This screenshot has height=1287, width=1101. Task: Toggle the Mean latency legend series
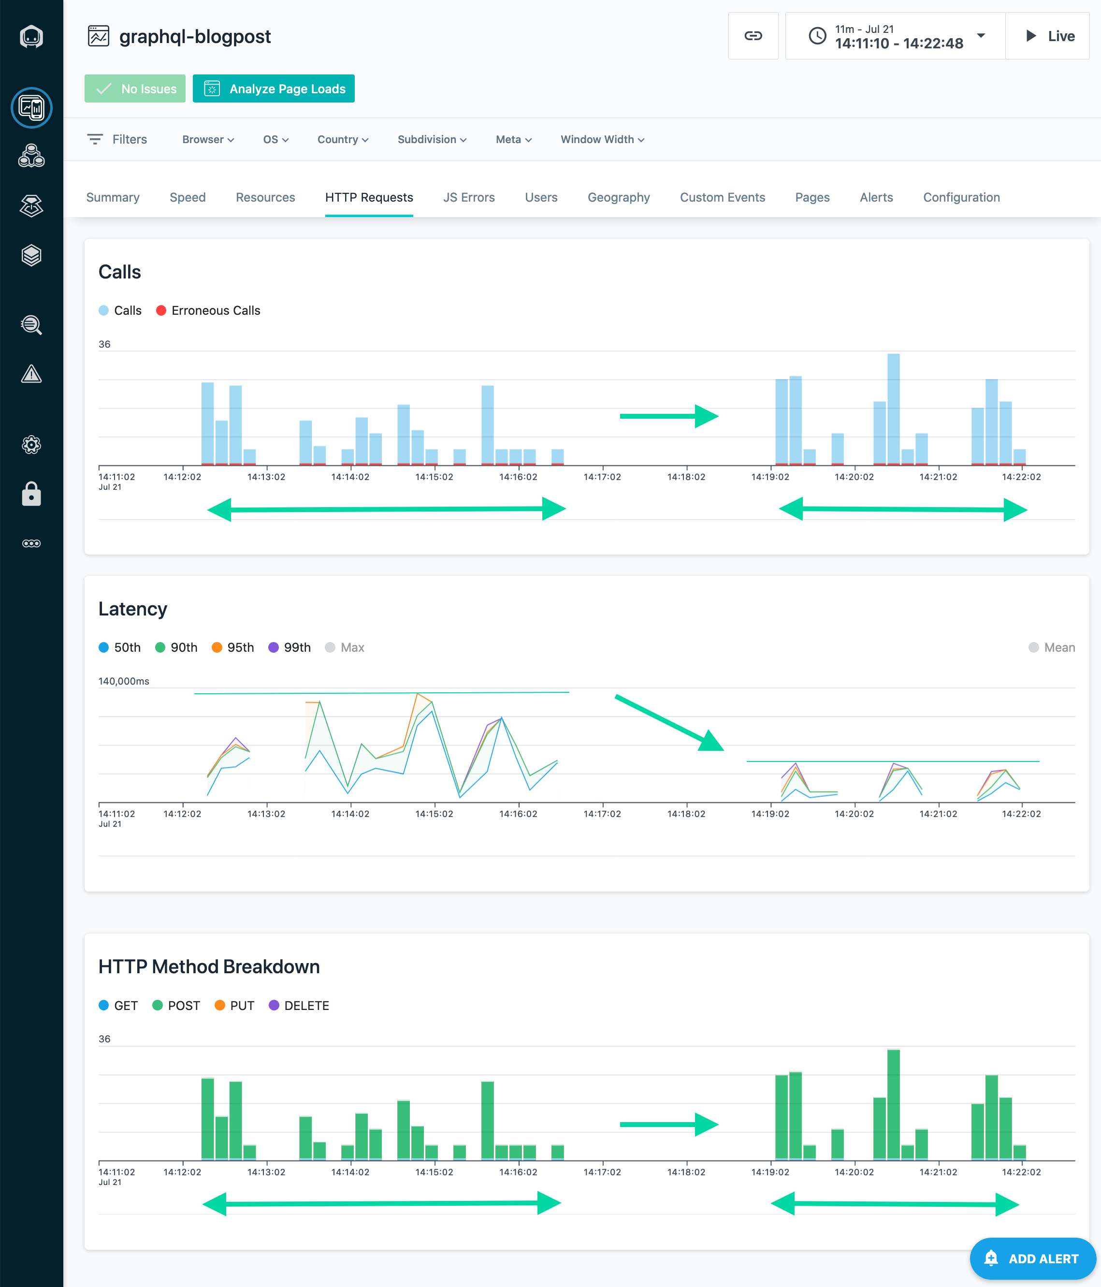coord(1052,647)
